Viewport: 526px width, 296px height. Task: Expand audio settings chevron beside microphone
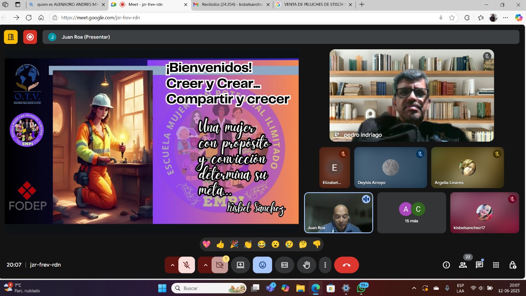172,265
